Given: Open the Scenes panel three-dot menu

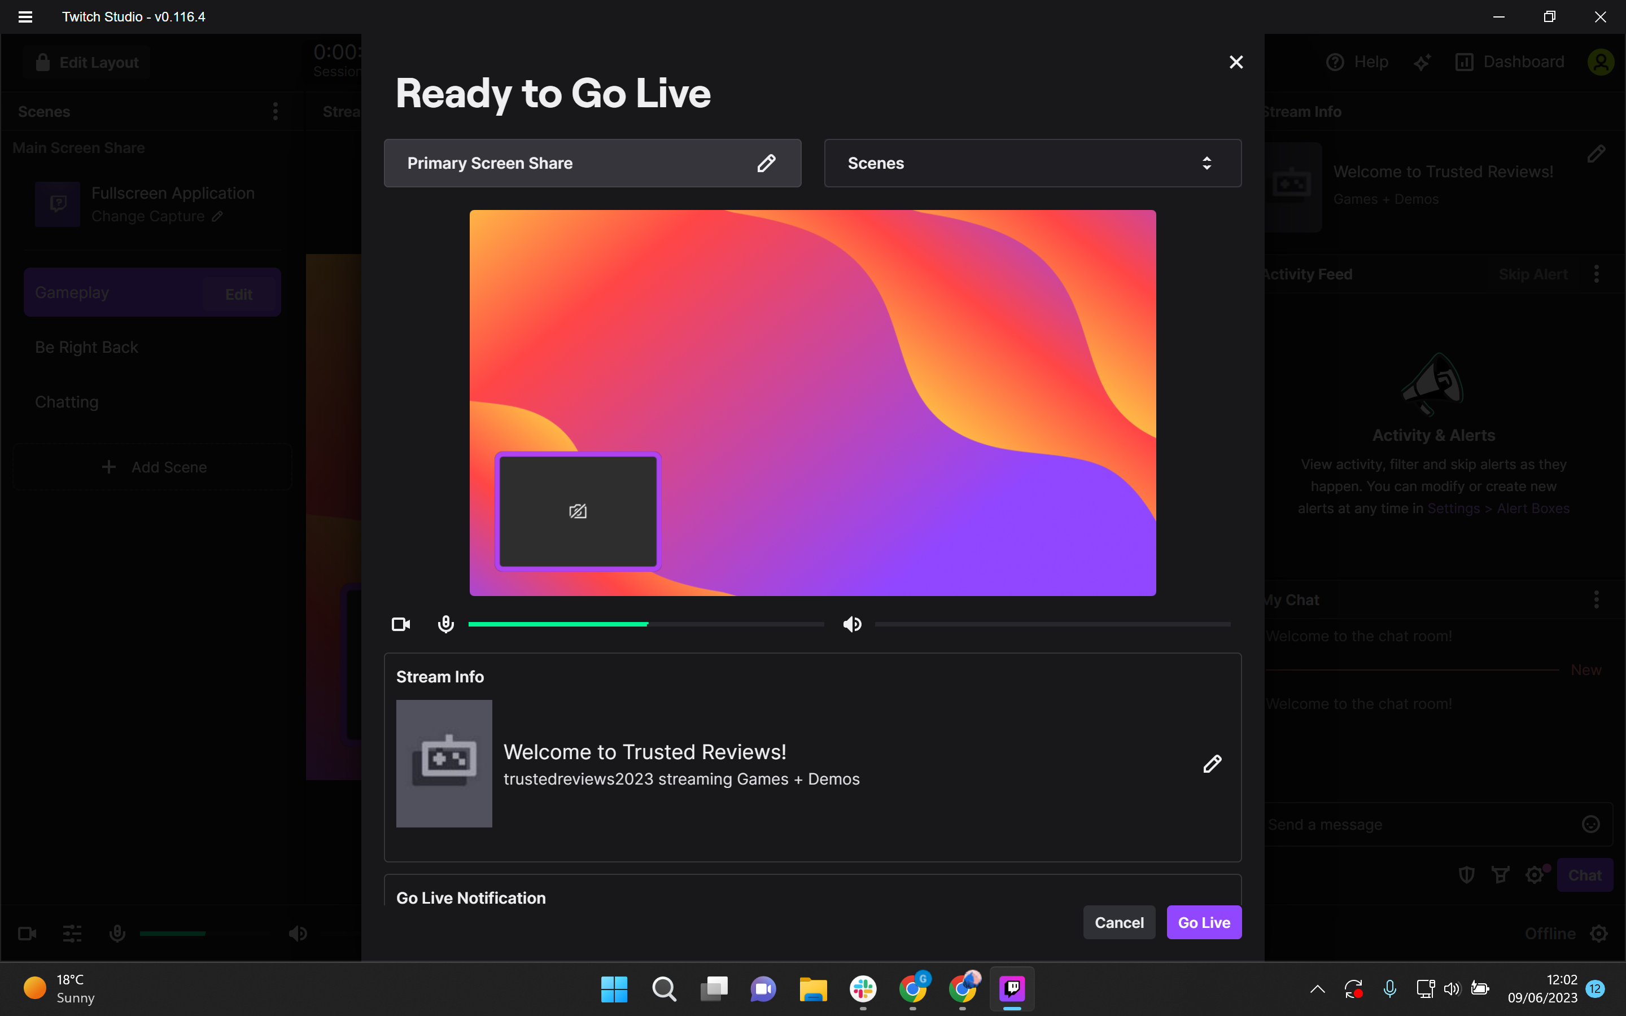Looking at the screenshot, I should 276,112.
